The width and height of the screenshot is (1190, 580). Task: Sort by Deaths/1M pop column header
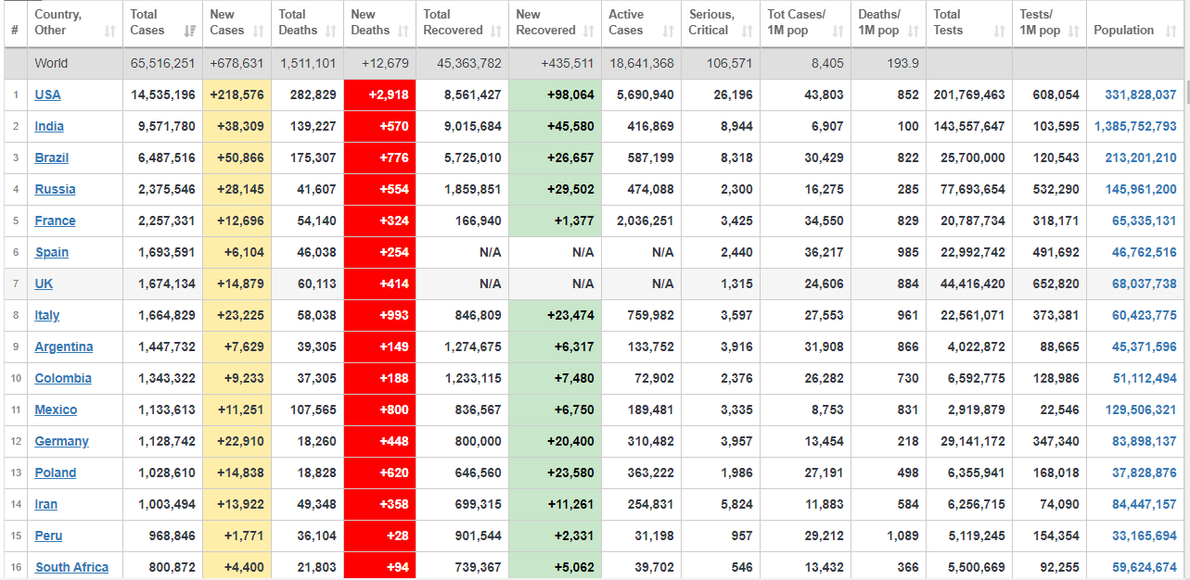889,23
